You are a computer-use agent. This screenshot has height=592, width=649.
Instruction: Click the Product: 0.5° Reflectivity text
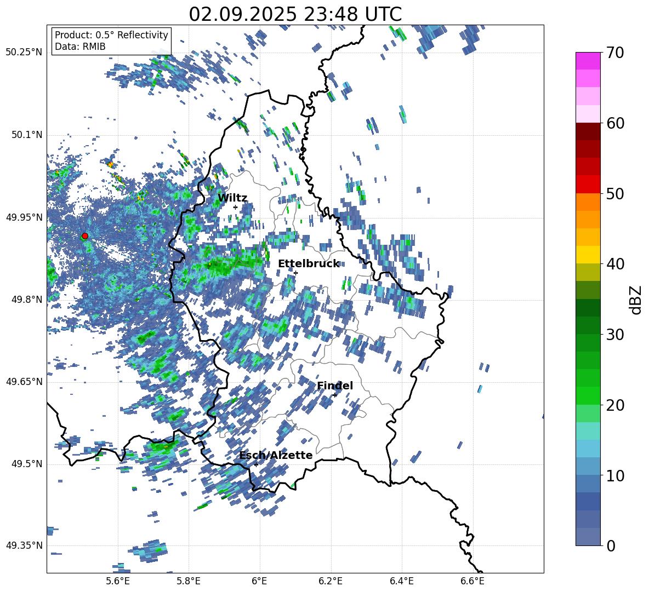coord(111,35)
